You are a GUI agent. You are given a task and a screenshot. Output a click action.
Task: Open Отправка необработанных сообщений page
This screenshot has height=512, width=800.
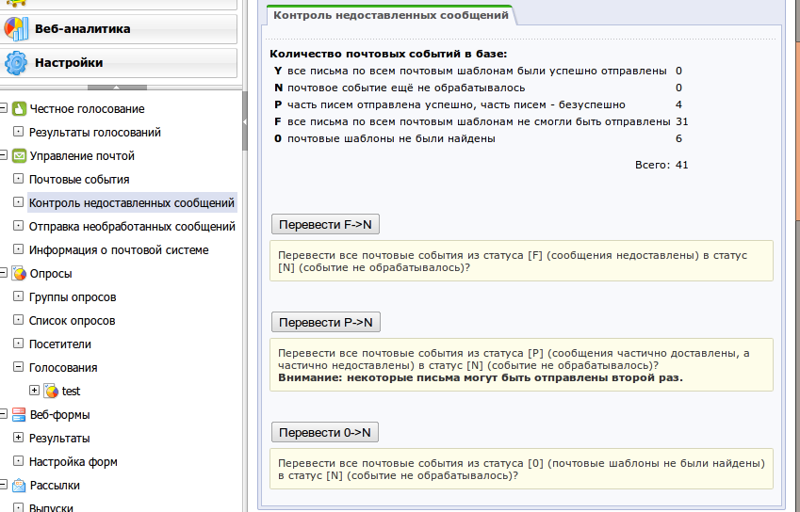pos(131,227)
